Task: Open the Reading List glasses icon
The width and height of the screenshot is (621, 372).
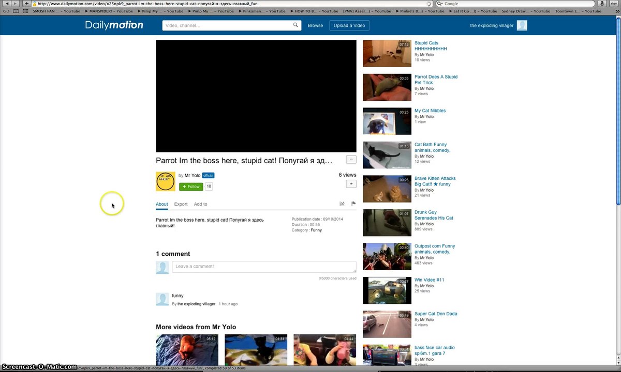Action: [7, 11]
